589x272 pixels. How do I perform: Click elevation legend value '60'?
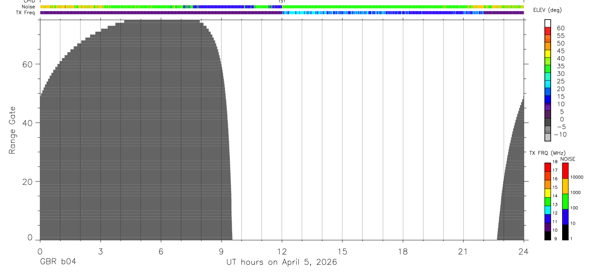click(560, 28)
